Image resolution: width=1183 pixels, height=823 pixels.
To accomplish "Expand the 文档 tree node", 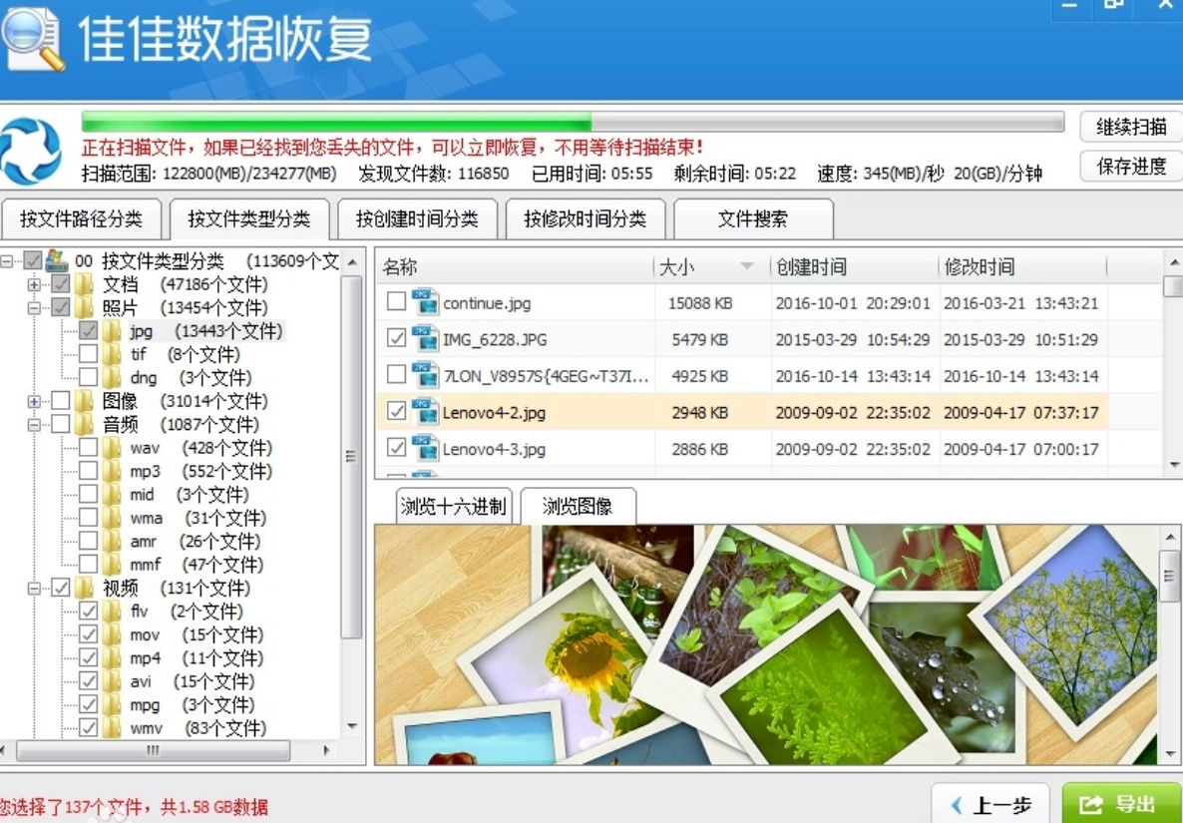I will 34,285.
